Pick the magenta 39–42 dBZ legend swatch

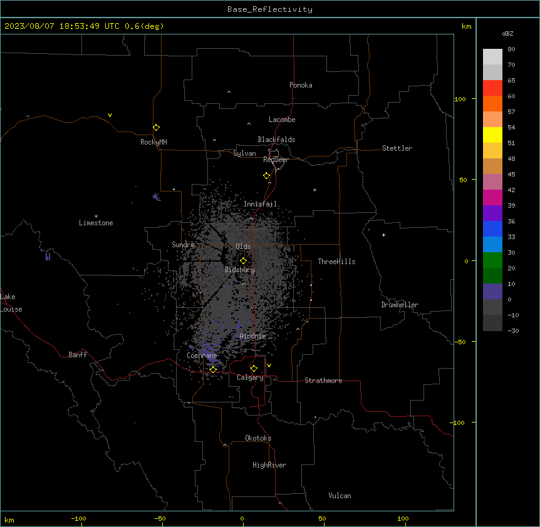[x=492, y=198]
